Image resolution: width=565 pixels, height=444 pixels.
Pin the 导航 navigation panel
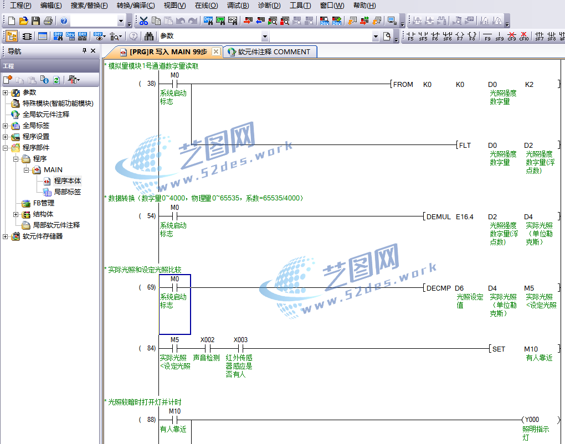84,51
